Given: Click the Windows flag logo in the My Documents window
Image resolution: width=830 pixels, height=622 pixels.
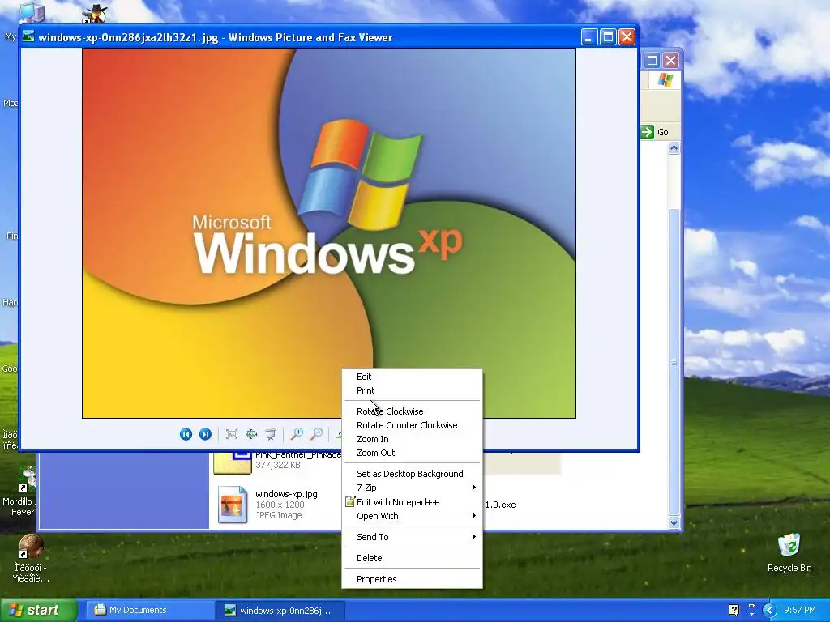Looking at the screenshot, I should [665, 80].
